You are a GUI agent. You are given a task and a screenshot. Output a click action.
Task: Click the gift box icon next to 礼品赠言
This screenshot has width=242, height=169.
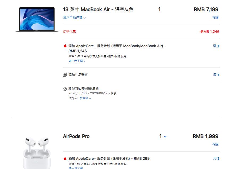(x=64, y=75)
